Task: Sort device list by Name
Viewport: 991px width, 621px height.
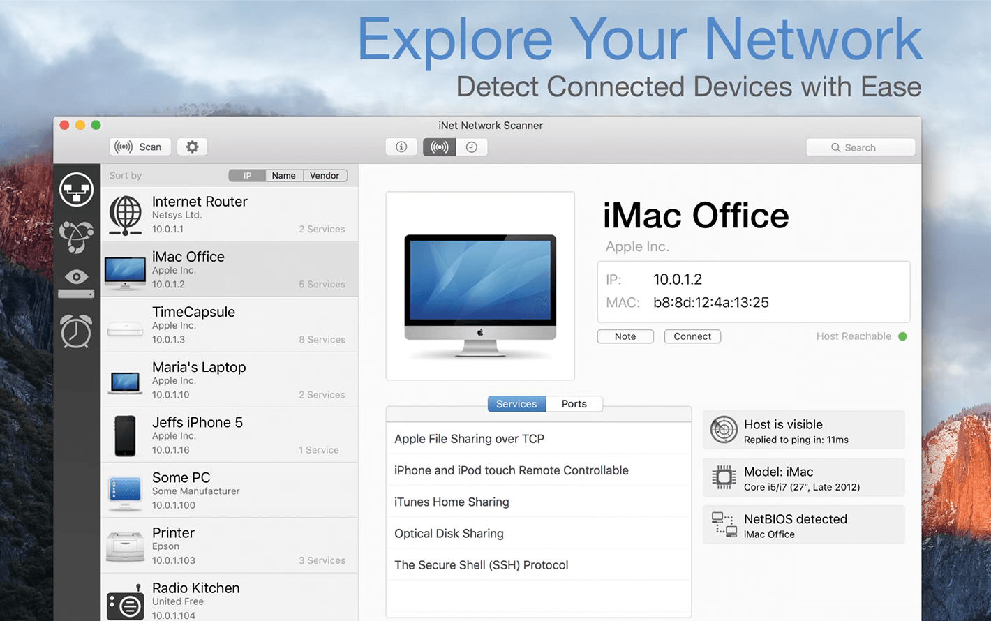Action: [283, 175]
